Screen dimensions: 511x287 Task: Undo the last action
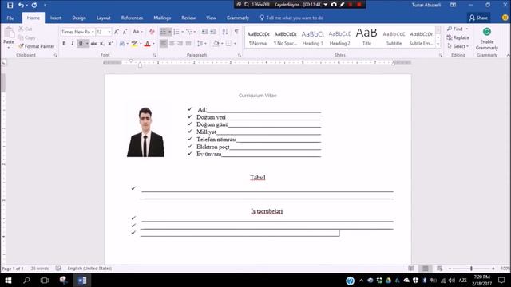pos(21,6)
